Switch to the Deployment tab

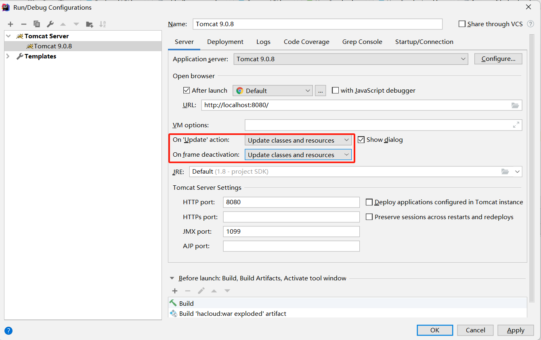coord(225,42)
